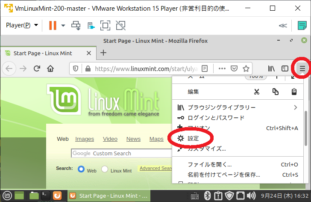Open keyboard layout tray icon
The height and width of the screenshot is (202, 311).
click(194, 196)
